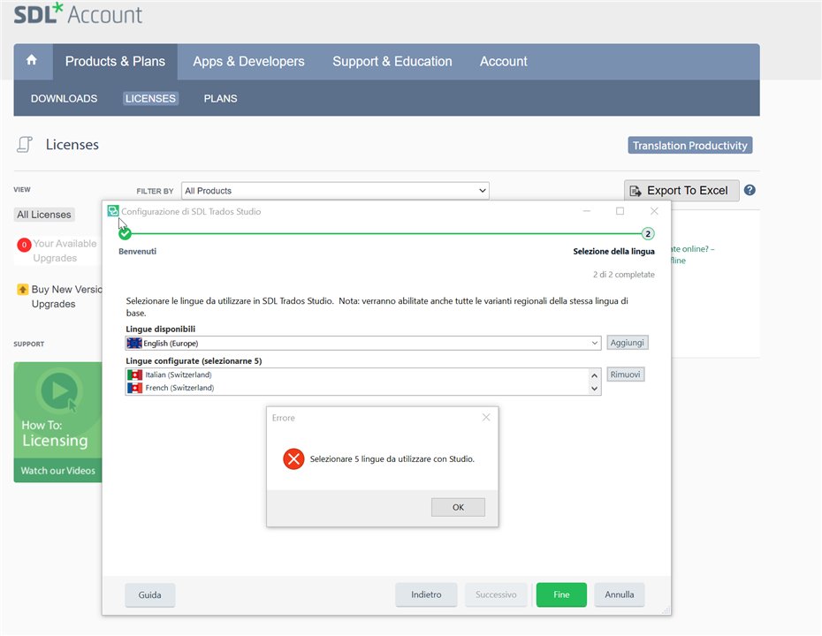The image size is (822, 636).
Task: Click the Selezione della lingua step label
Action: [613, 252]
